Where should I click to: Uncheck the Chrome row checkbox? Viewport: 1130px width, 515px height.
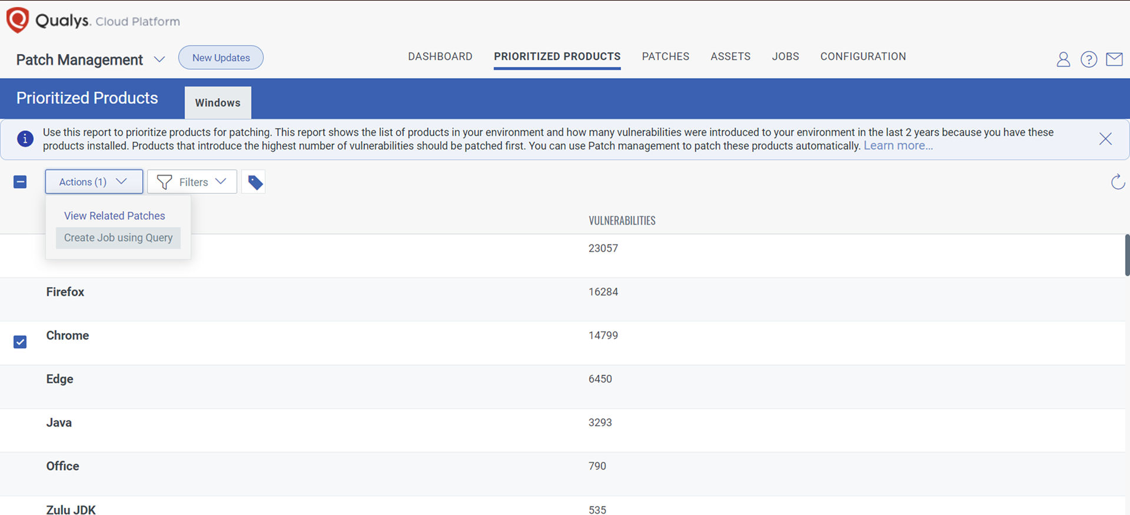point(20,342)
